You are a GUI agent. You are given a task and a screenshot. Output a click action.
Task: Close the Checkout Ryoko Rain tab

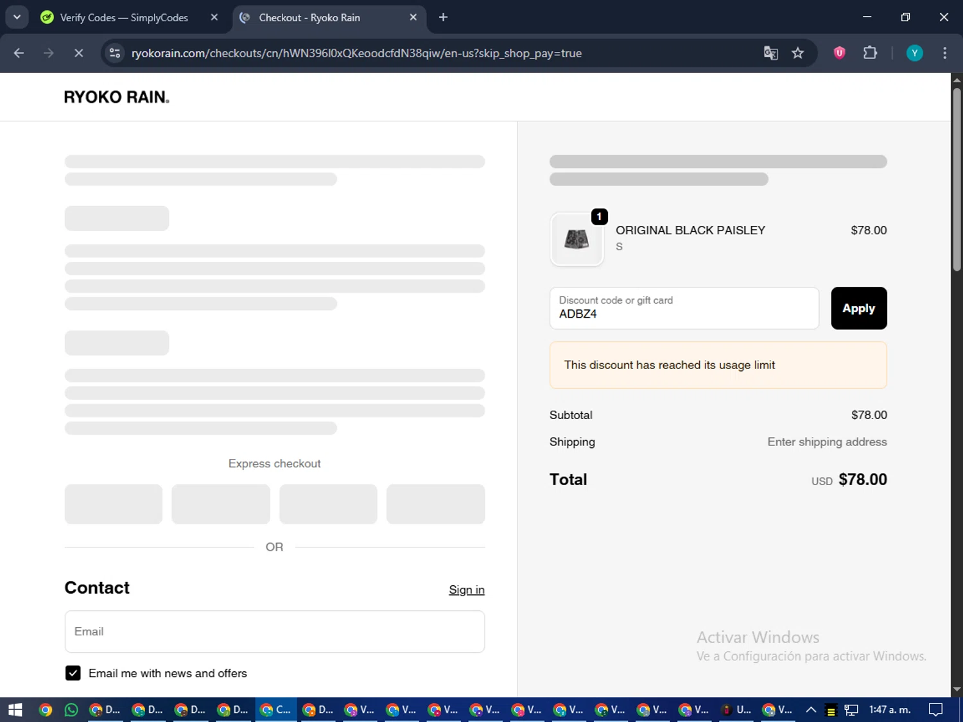tap(413, 17)
